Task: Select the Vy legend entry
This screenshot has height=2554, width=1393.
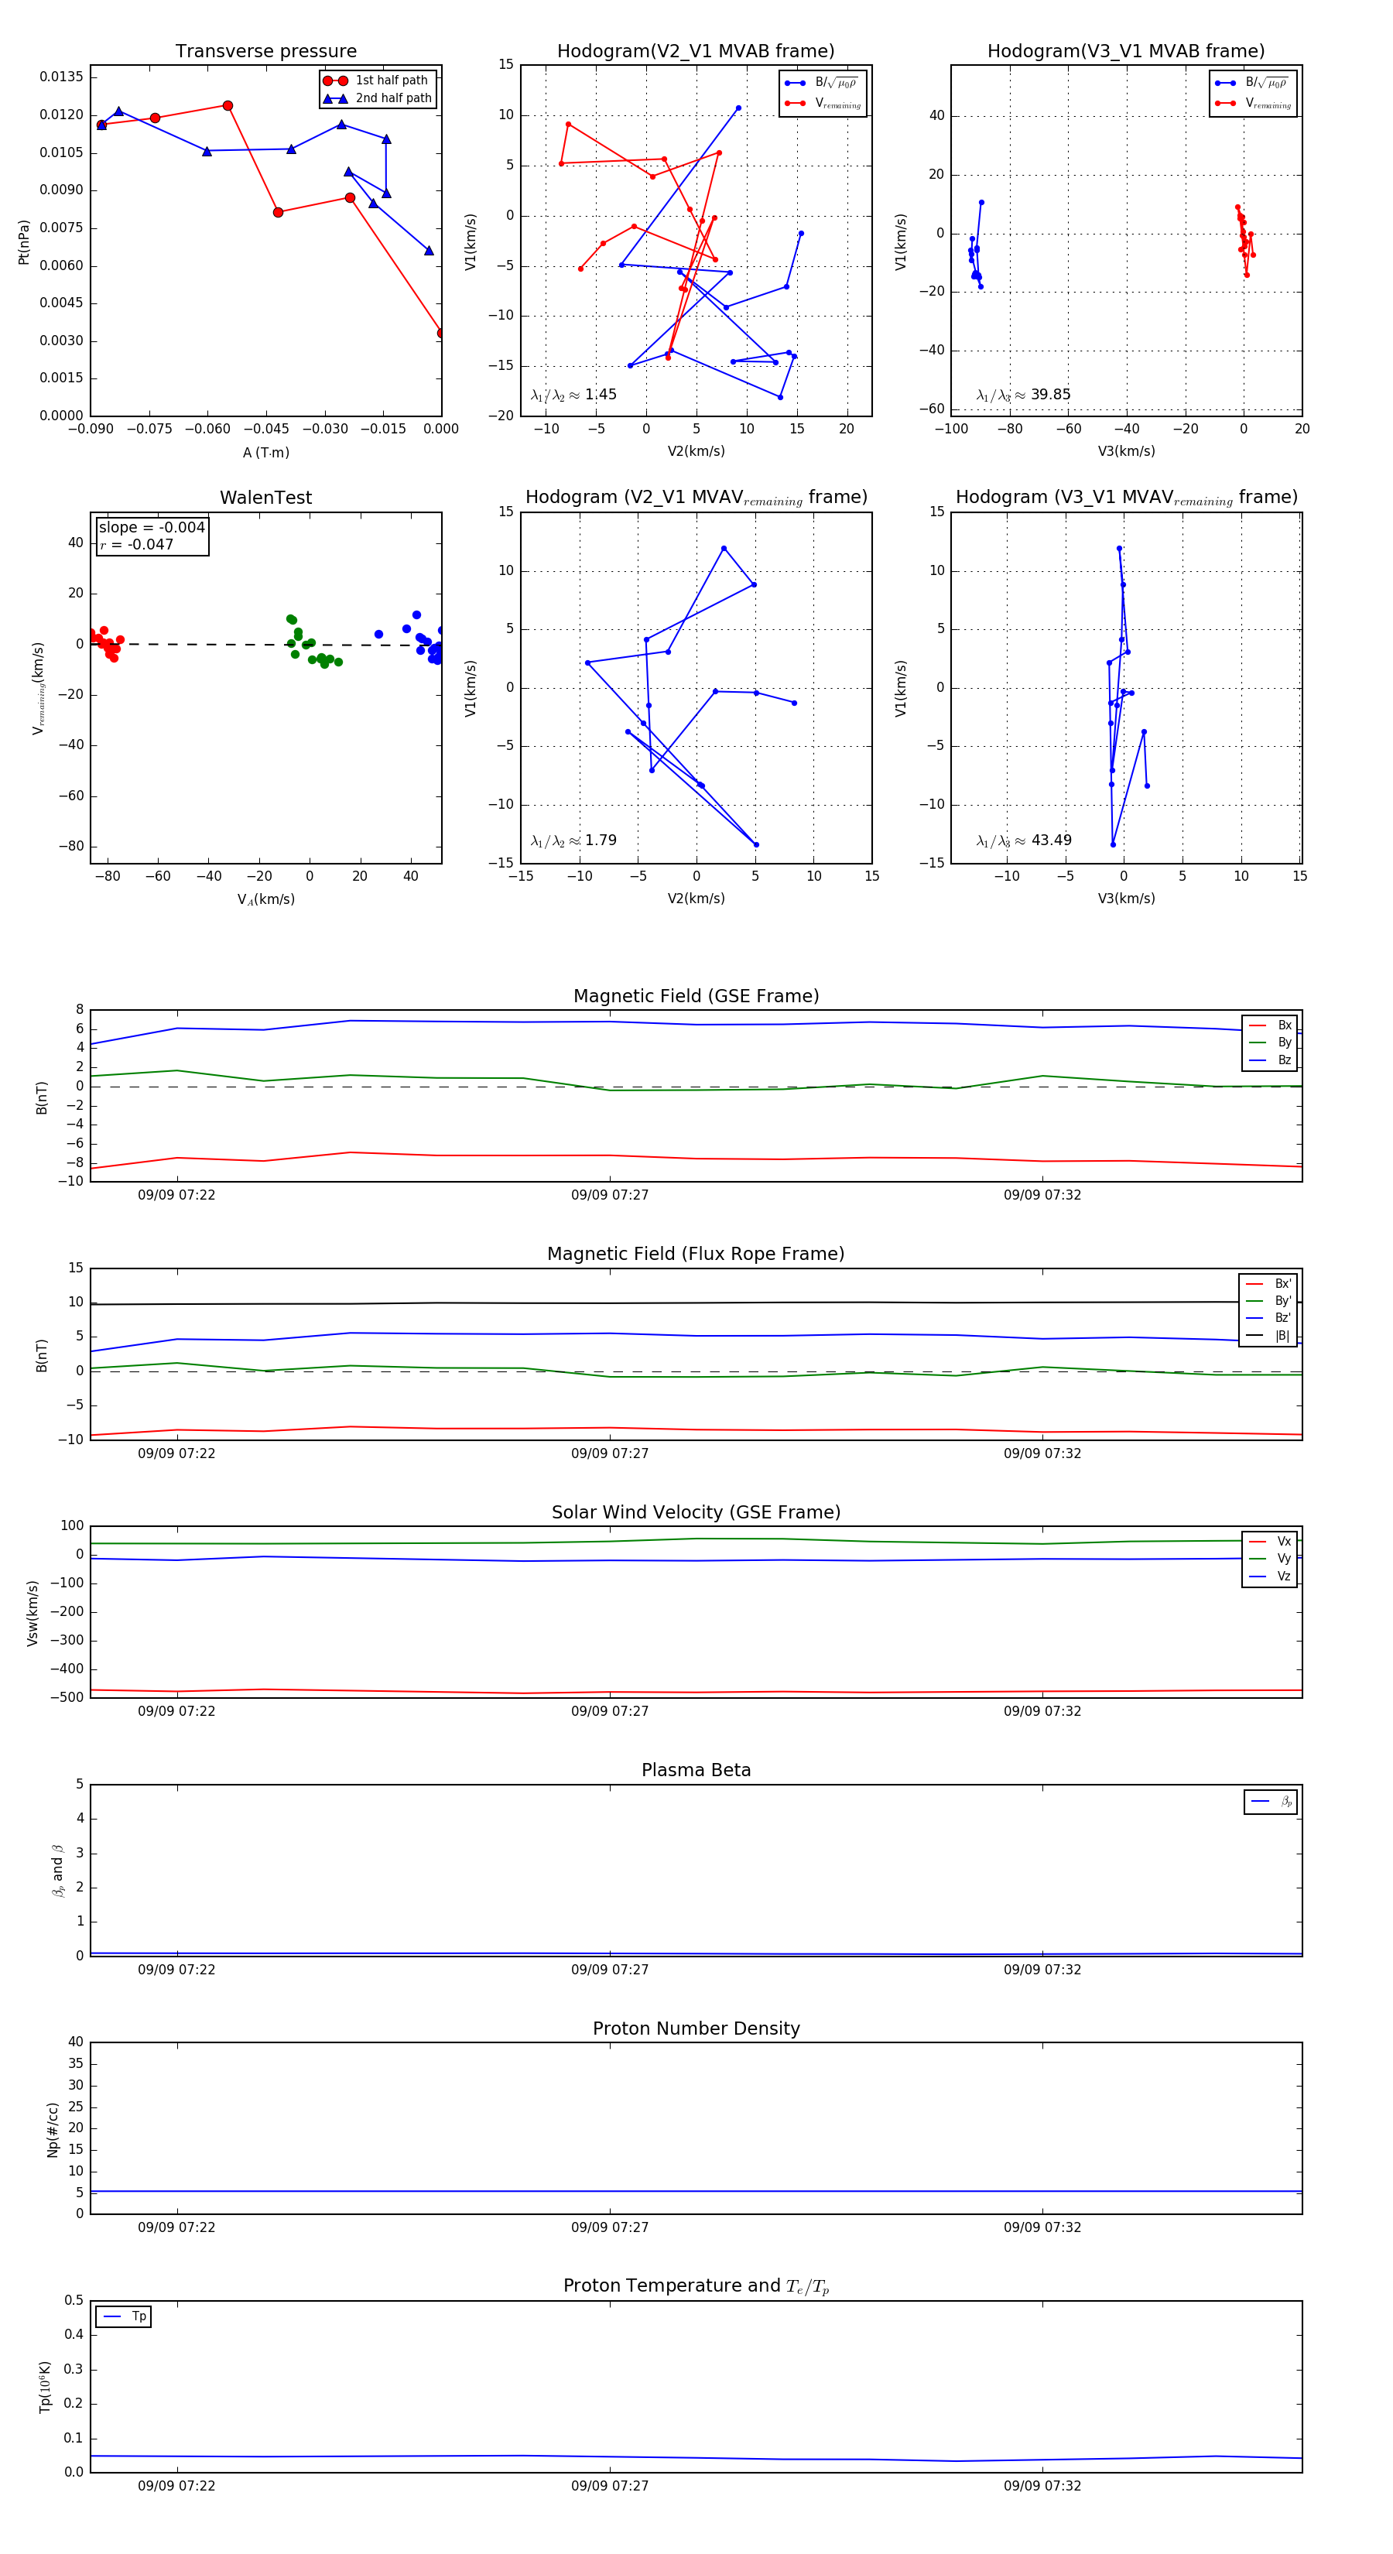Action: click(x=1270, y=1559)
